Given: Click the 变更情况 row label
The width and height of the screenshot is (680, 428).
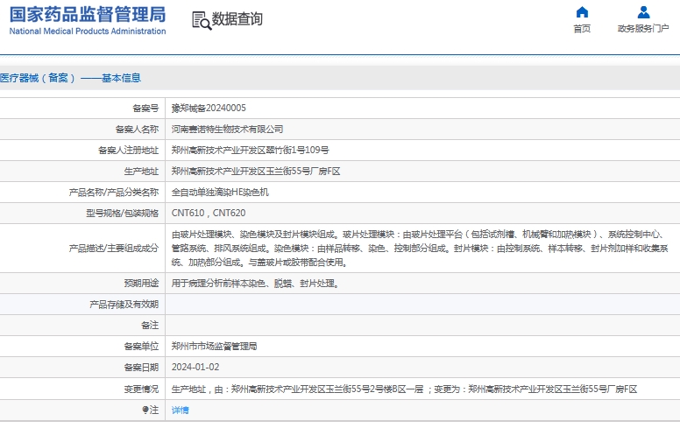Looking at the screenshot, I should pyautogui.click(x=141, y=389).
